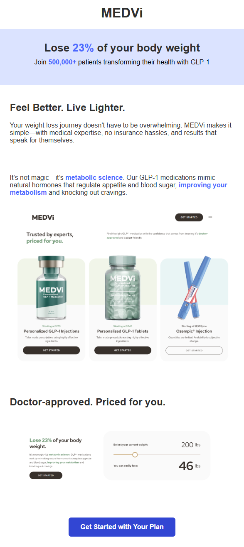The width and height of the screenshot is (244, 547).
Task: Click the Ozempic Injection title
Action: click(x=194, y=331)
